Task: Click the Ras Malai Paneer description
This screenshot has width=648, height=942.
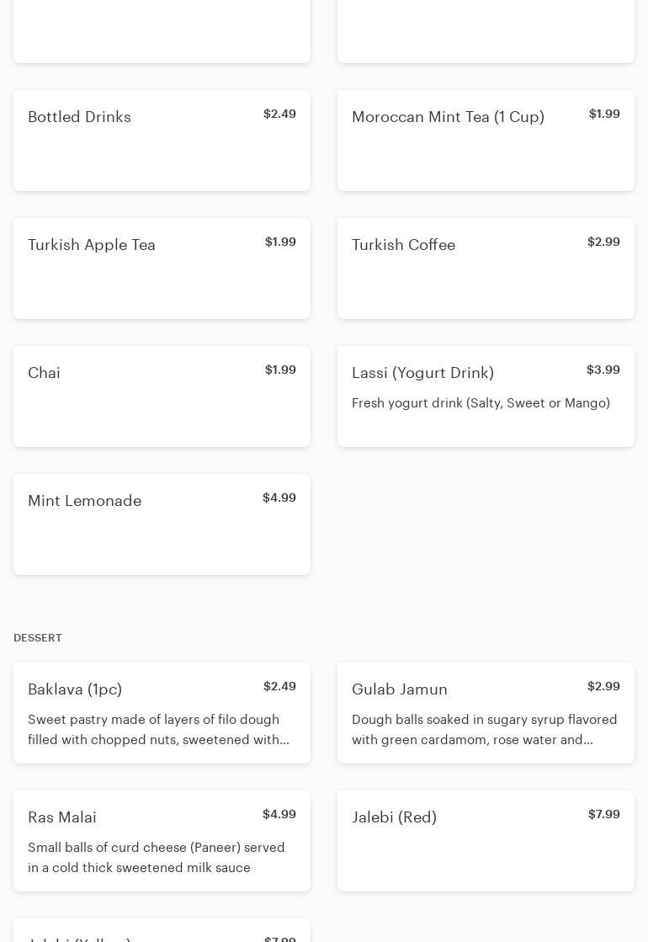Action: [157, 857]
